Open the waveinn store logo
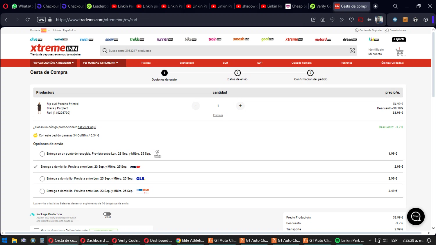The height and width of the screenshot is (245, 436). [61, 39]
